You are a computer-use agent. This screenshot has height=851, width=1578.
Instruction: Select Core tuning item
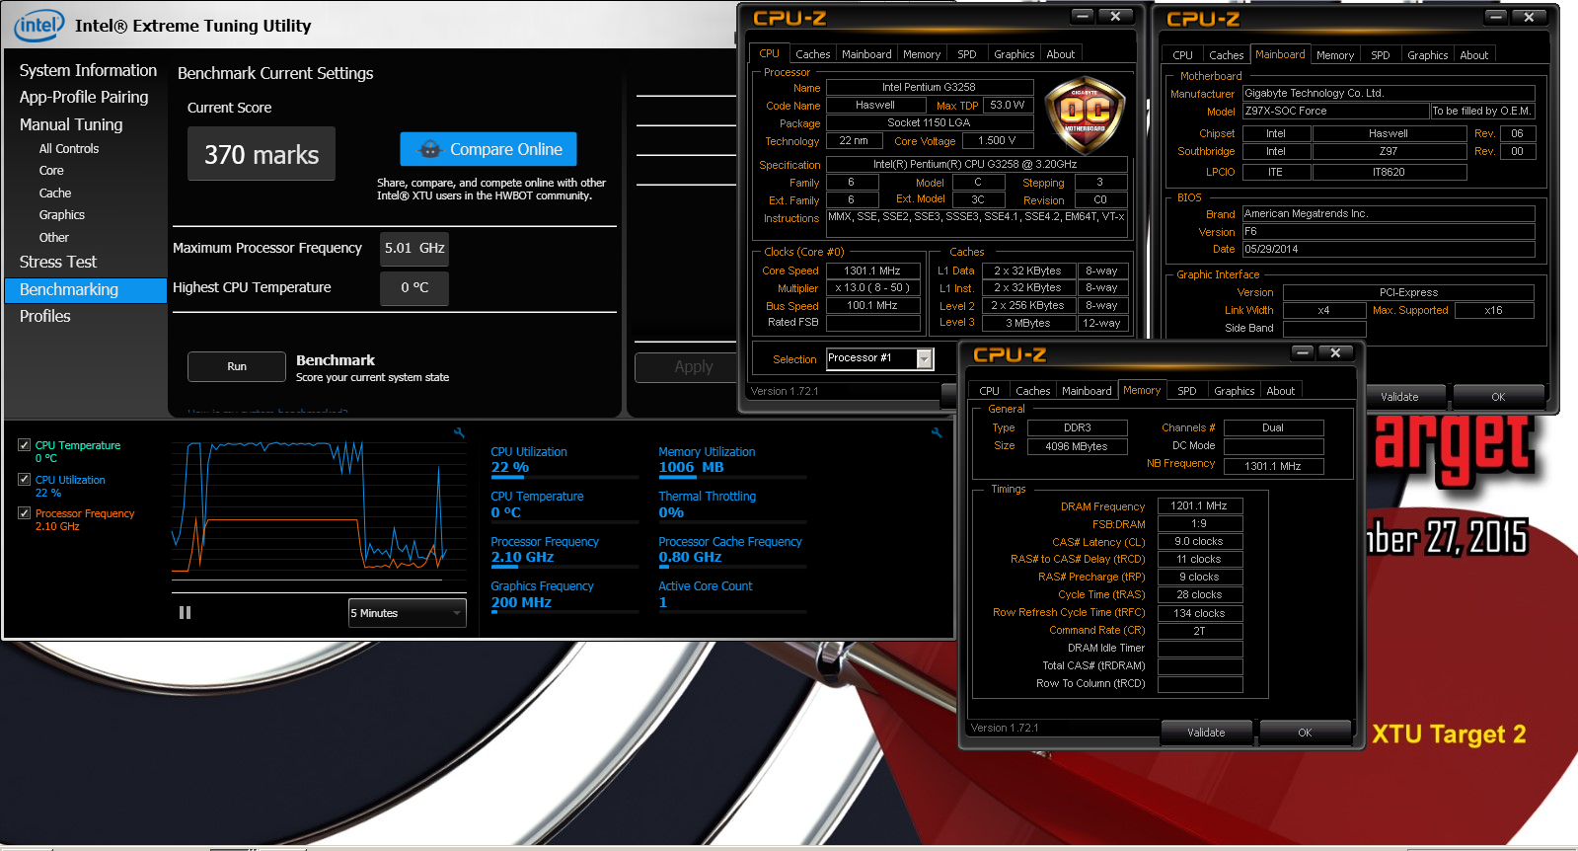(x=51, y=171)
